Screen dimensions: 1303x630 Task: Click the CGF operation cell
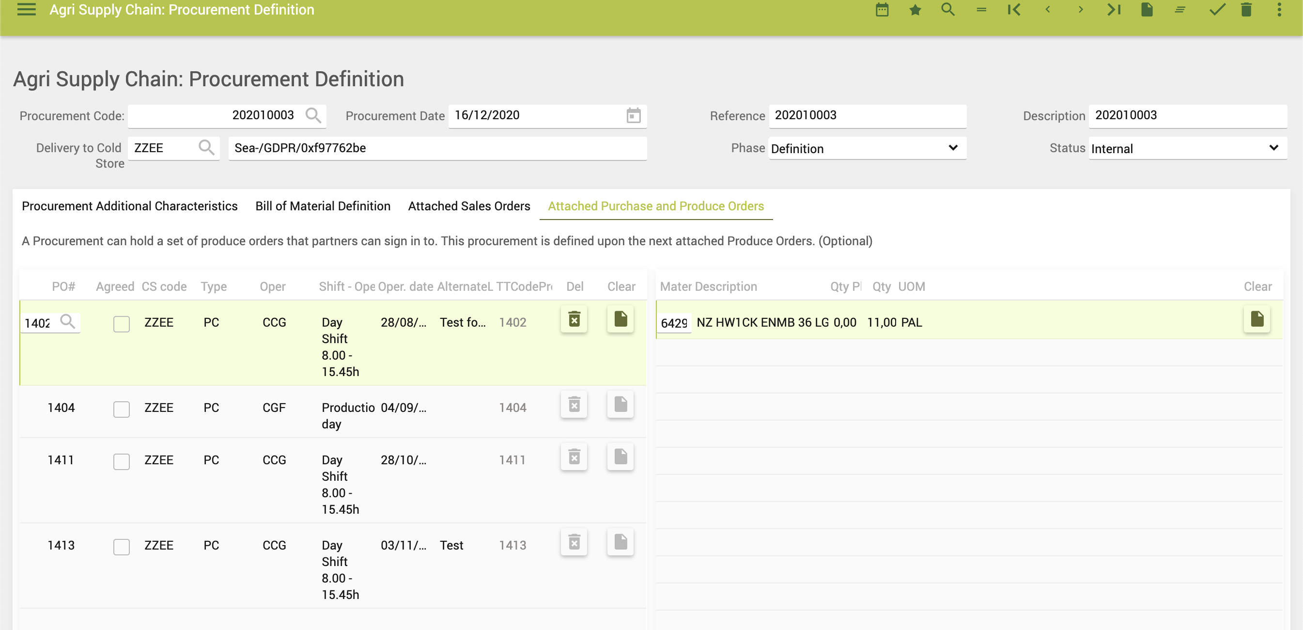[274, 408]
